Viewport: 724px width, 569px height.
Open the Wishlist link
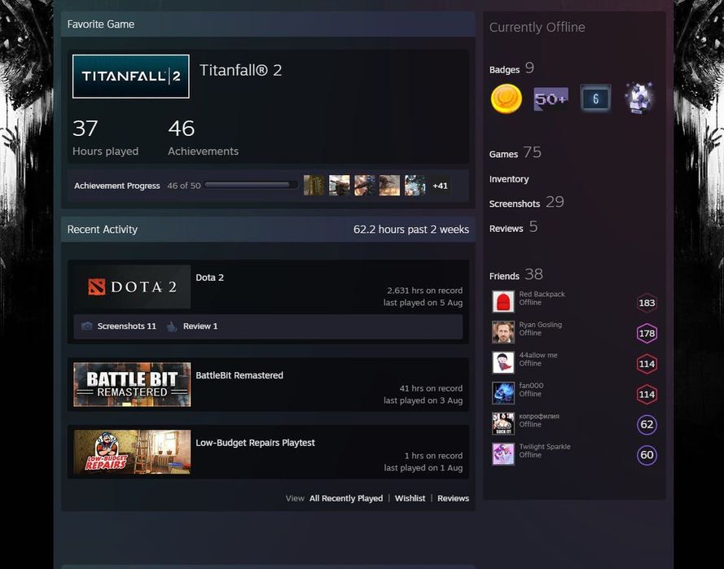coord(410,498)
